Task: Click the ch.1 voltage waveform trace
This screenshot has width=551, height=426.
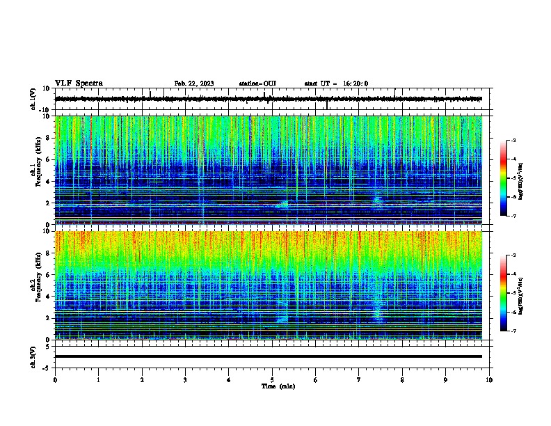Action: (x=269, y=99)
